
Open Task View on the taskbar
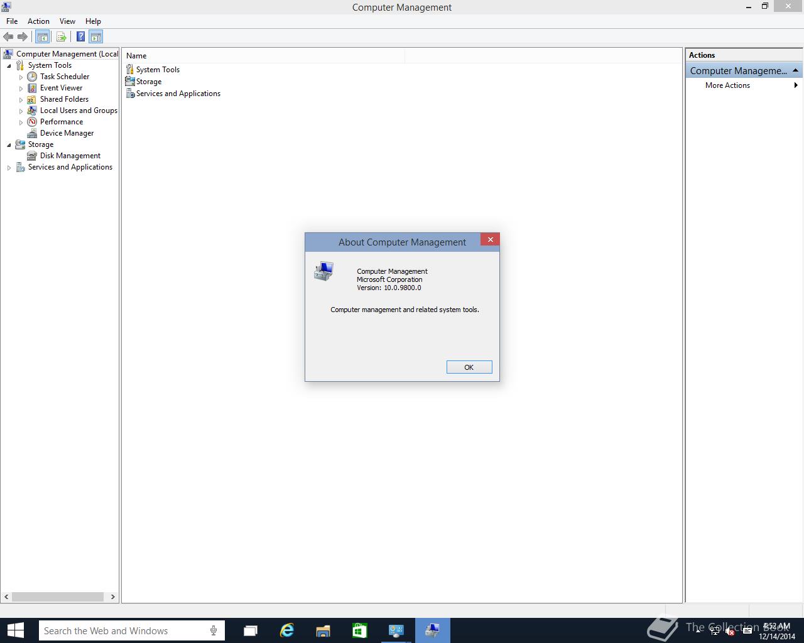click(x=251, y=630)
